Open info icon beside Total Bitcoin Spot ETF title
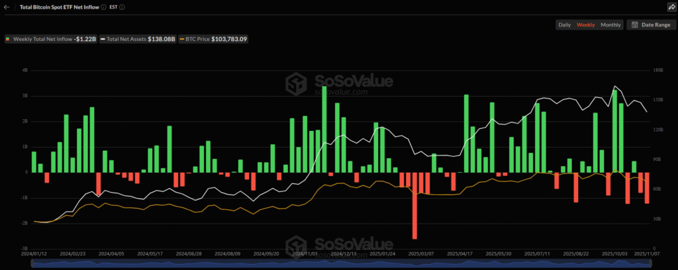 point(103,7)
